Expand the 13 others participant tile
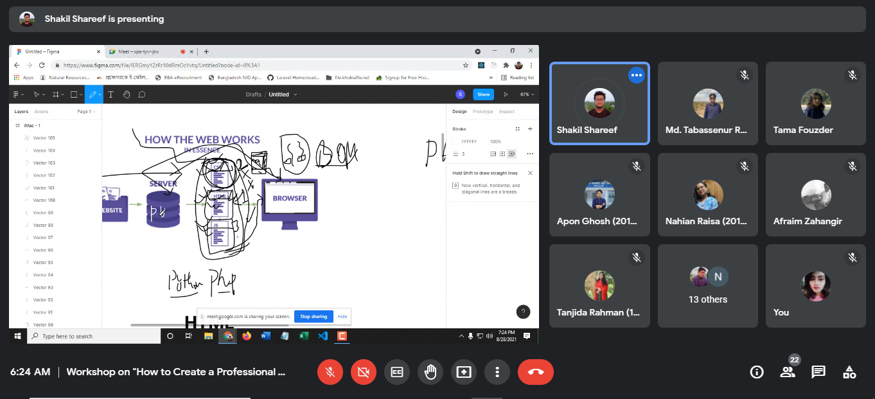 [707, 286]
